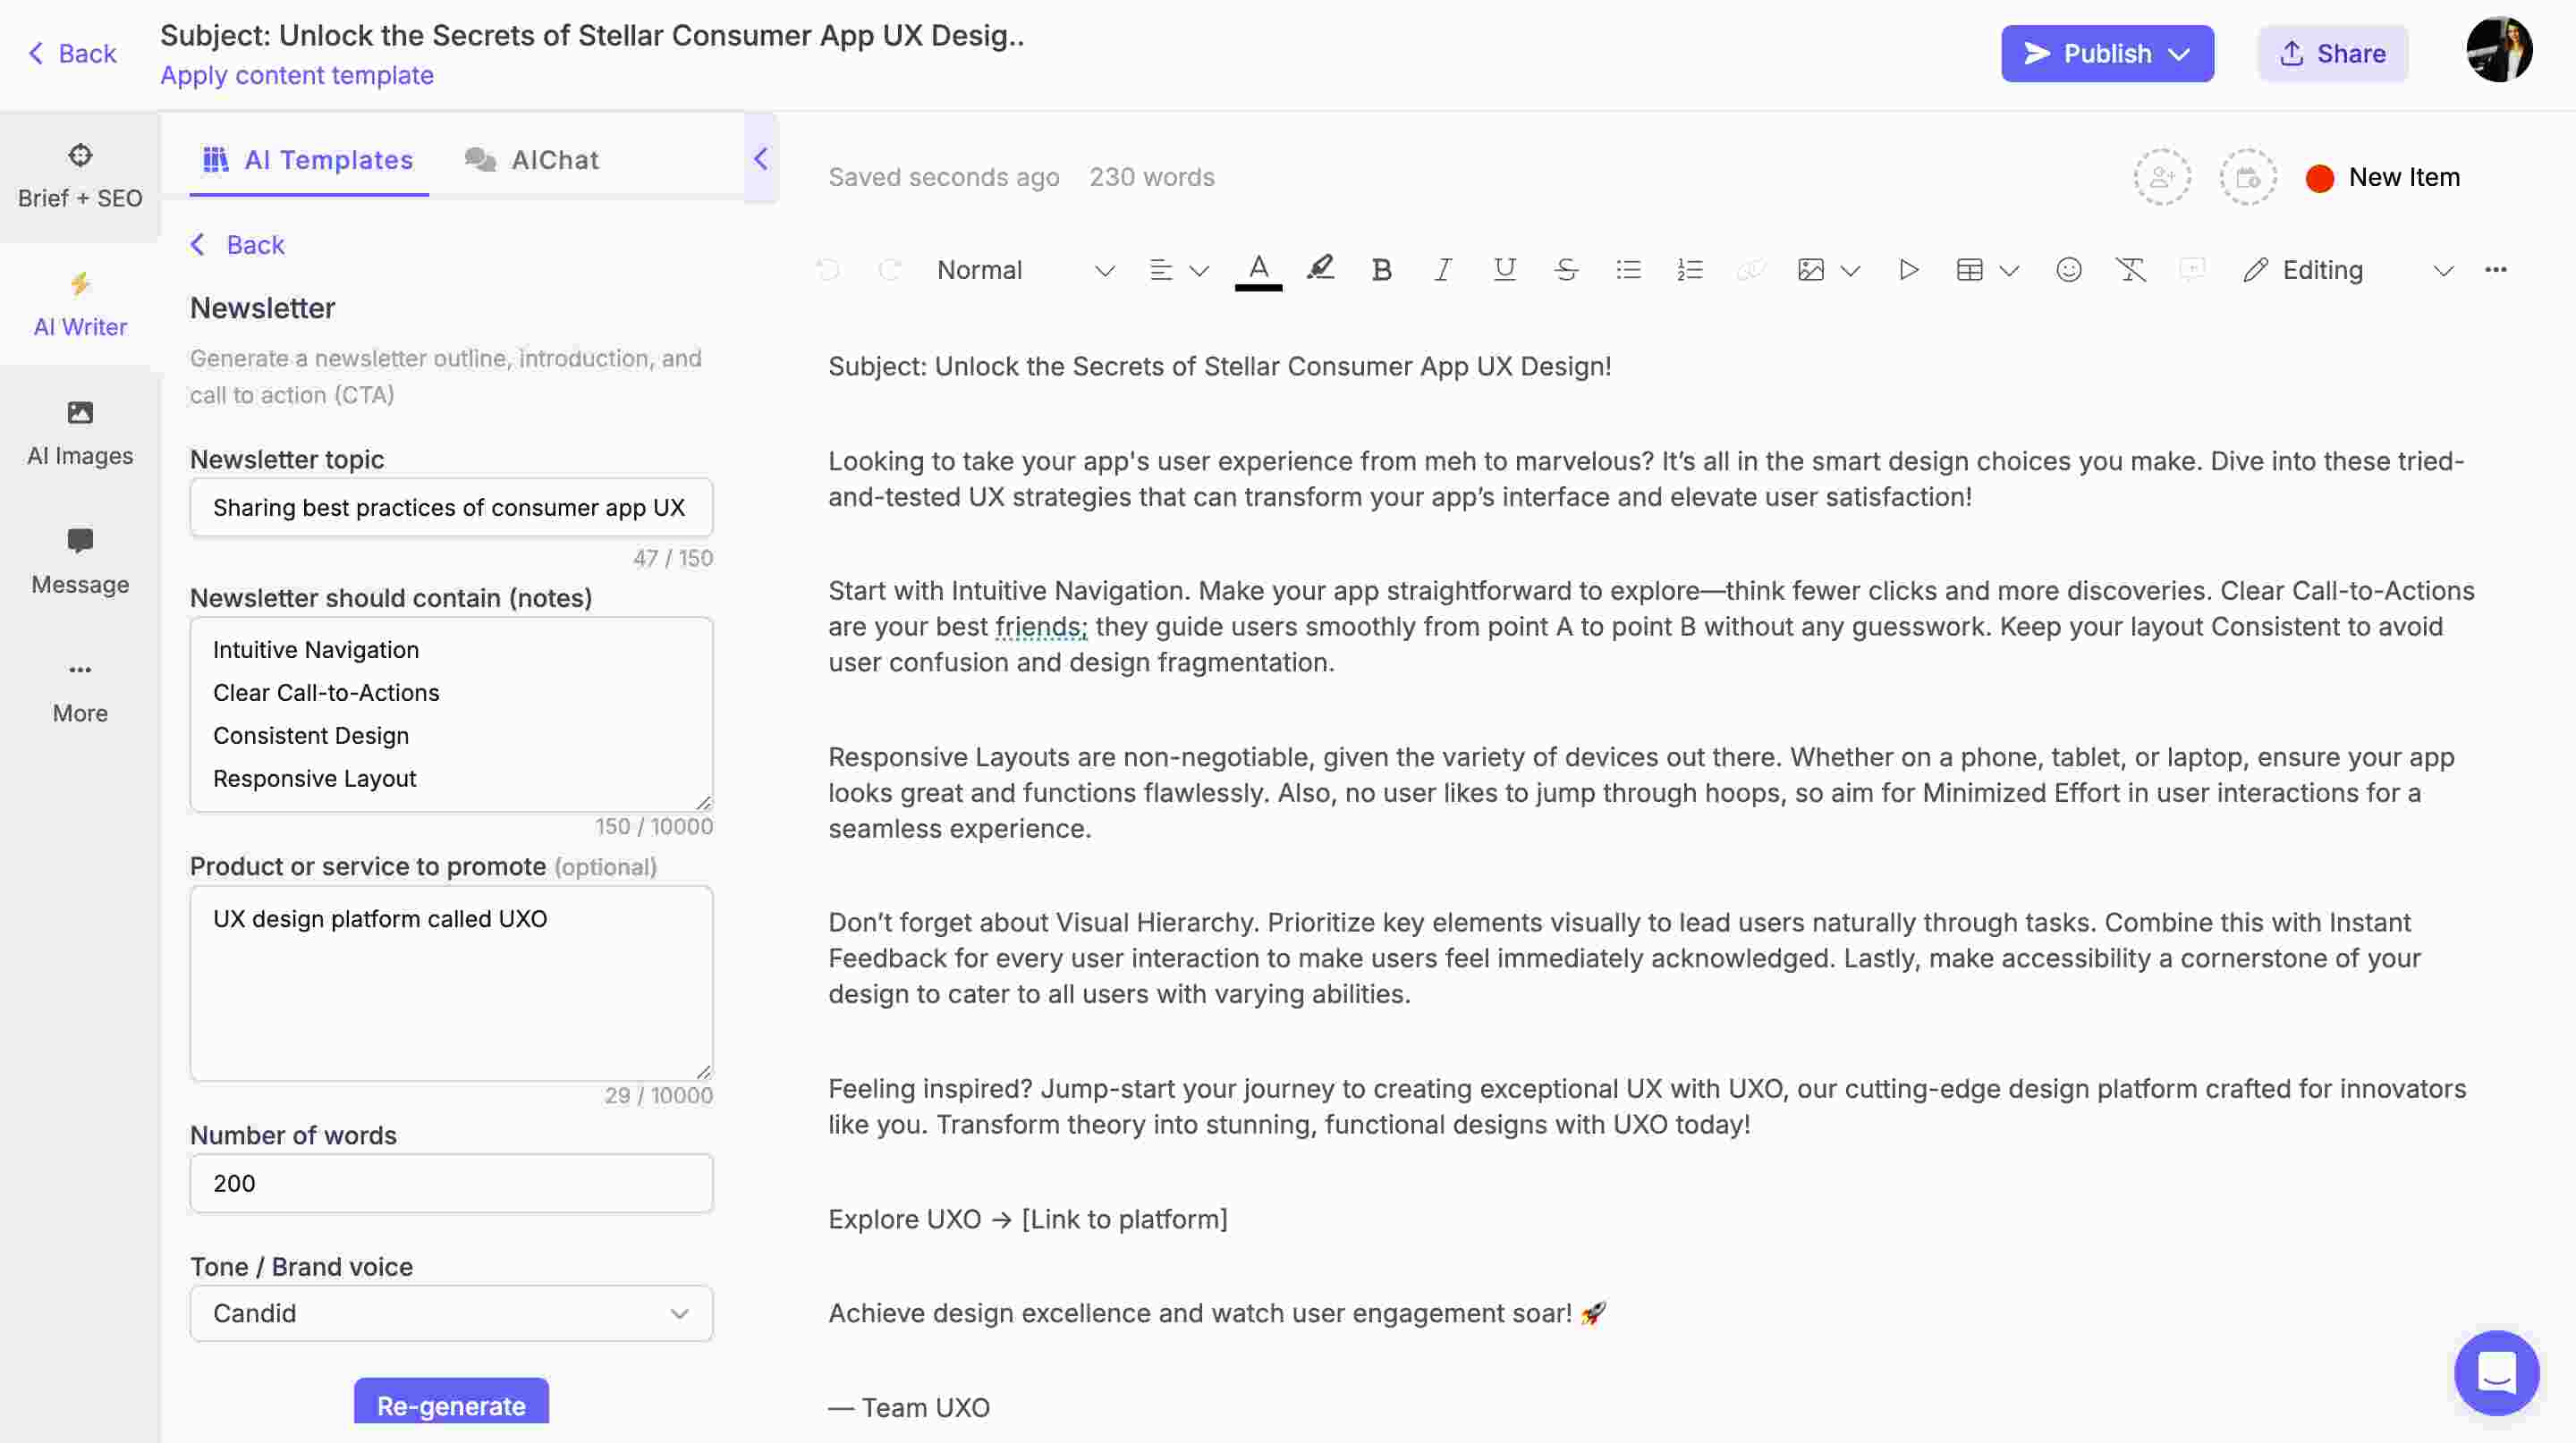This screenshot has height=1443, width=2576.
Task: Open the More sidebar options
Action: tap(80, 691)
